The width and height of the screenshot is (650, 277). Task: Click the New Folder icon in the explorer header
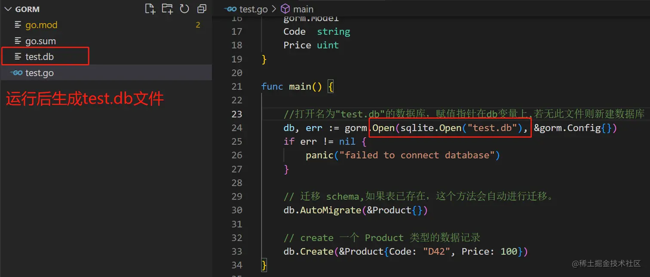tap(167, 9)
